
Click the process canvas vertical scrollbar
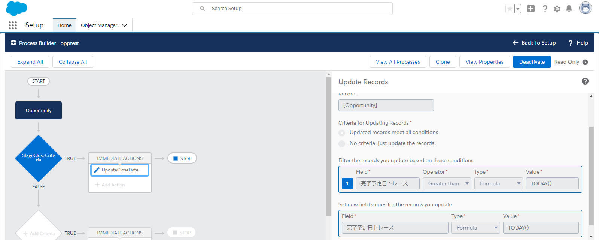[x=329, y=146]
